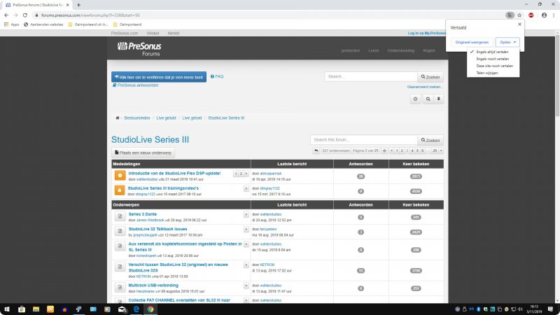
Task: Click 'Plaats een nieuw onderwerp' button
Action: (x=143, y=153)
